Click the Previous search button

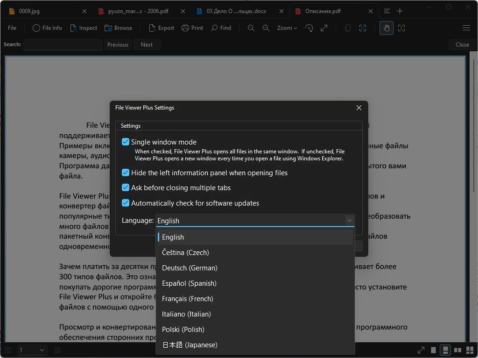(118, 44)
